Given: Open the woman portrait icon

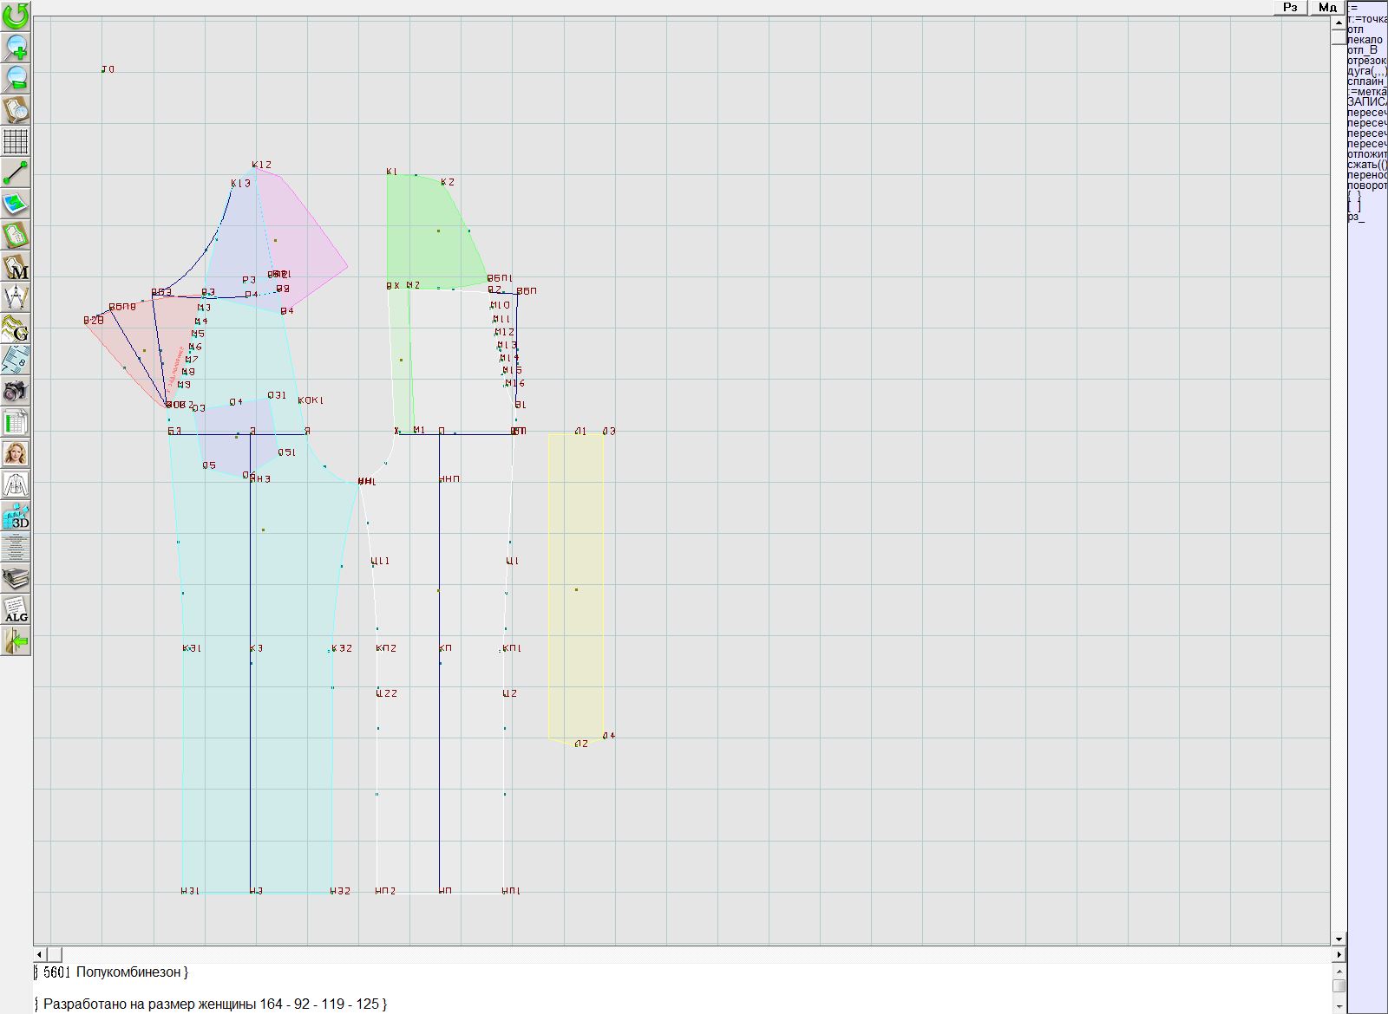Looking at the screenshot, I should 16,453.
